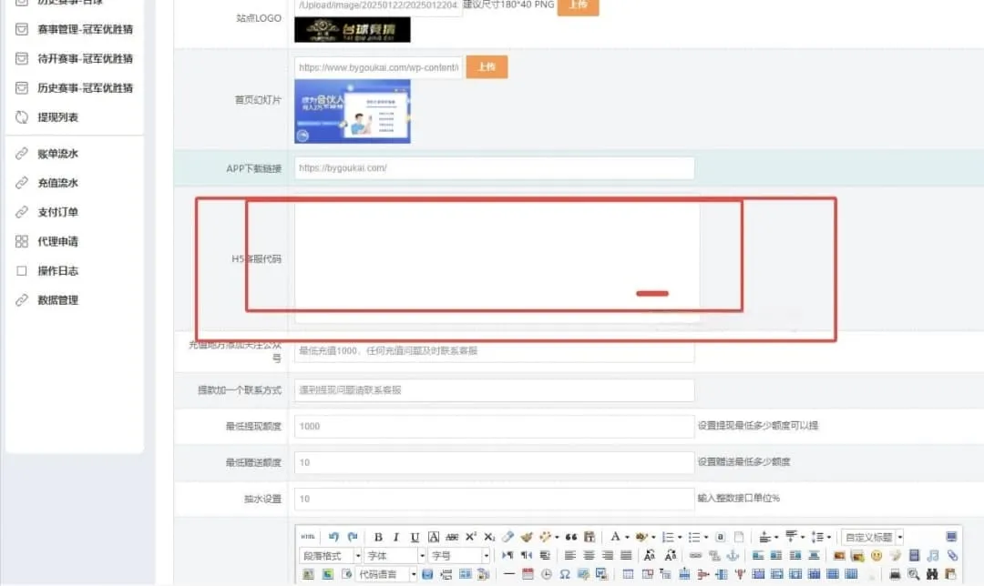The width and height of the screenshot is (984, 586).
Task: Click the underline formatting icon
Action: (x=415, y=537)
